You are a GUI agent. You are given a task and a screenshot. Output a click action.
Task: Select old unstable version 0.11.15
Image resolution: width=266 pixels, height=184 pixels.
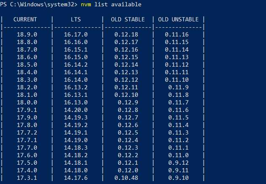[x=177, y=42]
